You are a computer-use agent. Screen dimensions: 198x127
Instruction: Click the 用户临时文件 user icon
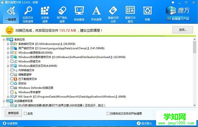pyautogui.click(x=16, y=48)
